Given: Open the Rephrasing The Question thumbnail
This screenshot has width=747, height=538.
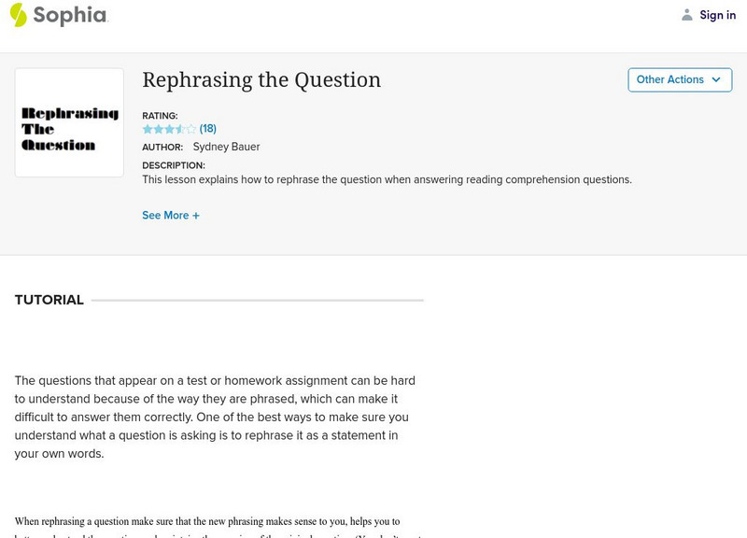Looking at the screenshot, I should pyautogui.click(x=69, y=122).
